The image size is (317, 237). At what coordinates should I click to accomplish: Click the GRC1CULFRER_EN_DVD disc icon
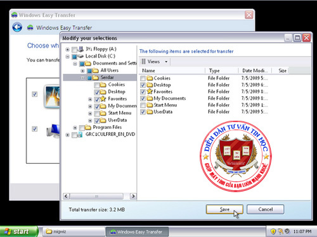pyautogui.click(x=80, y=135)
